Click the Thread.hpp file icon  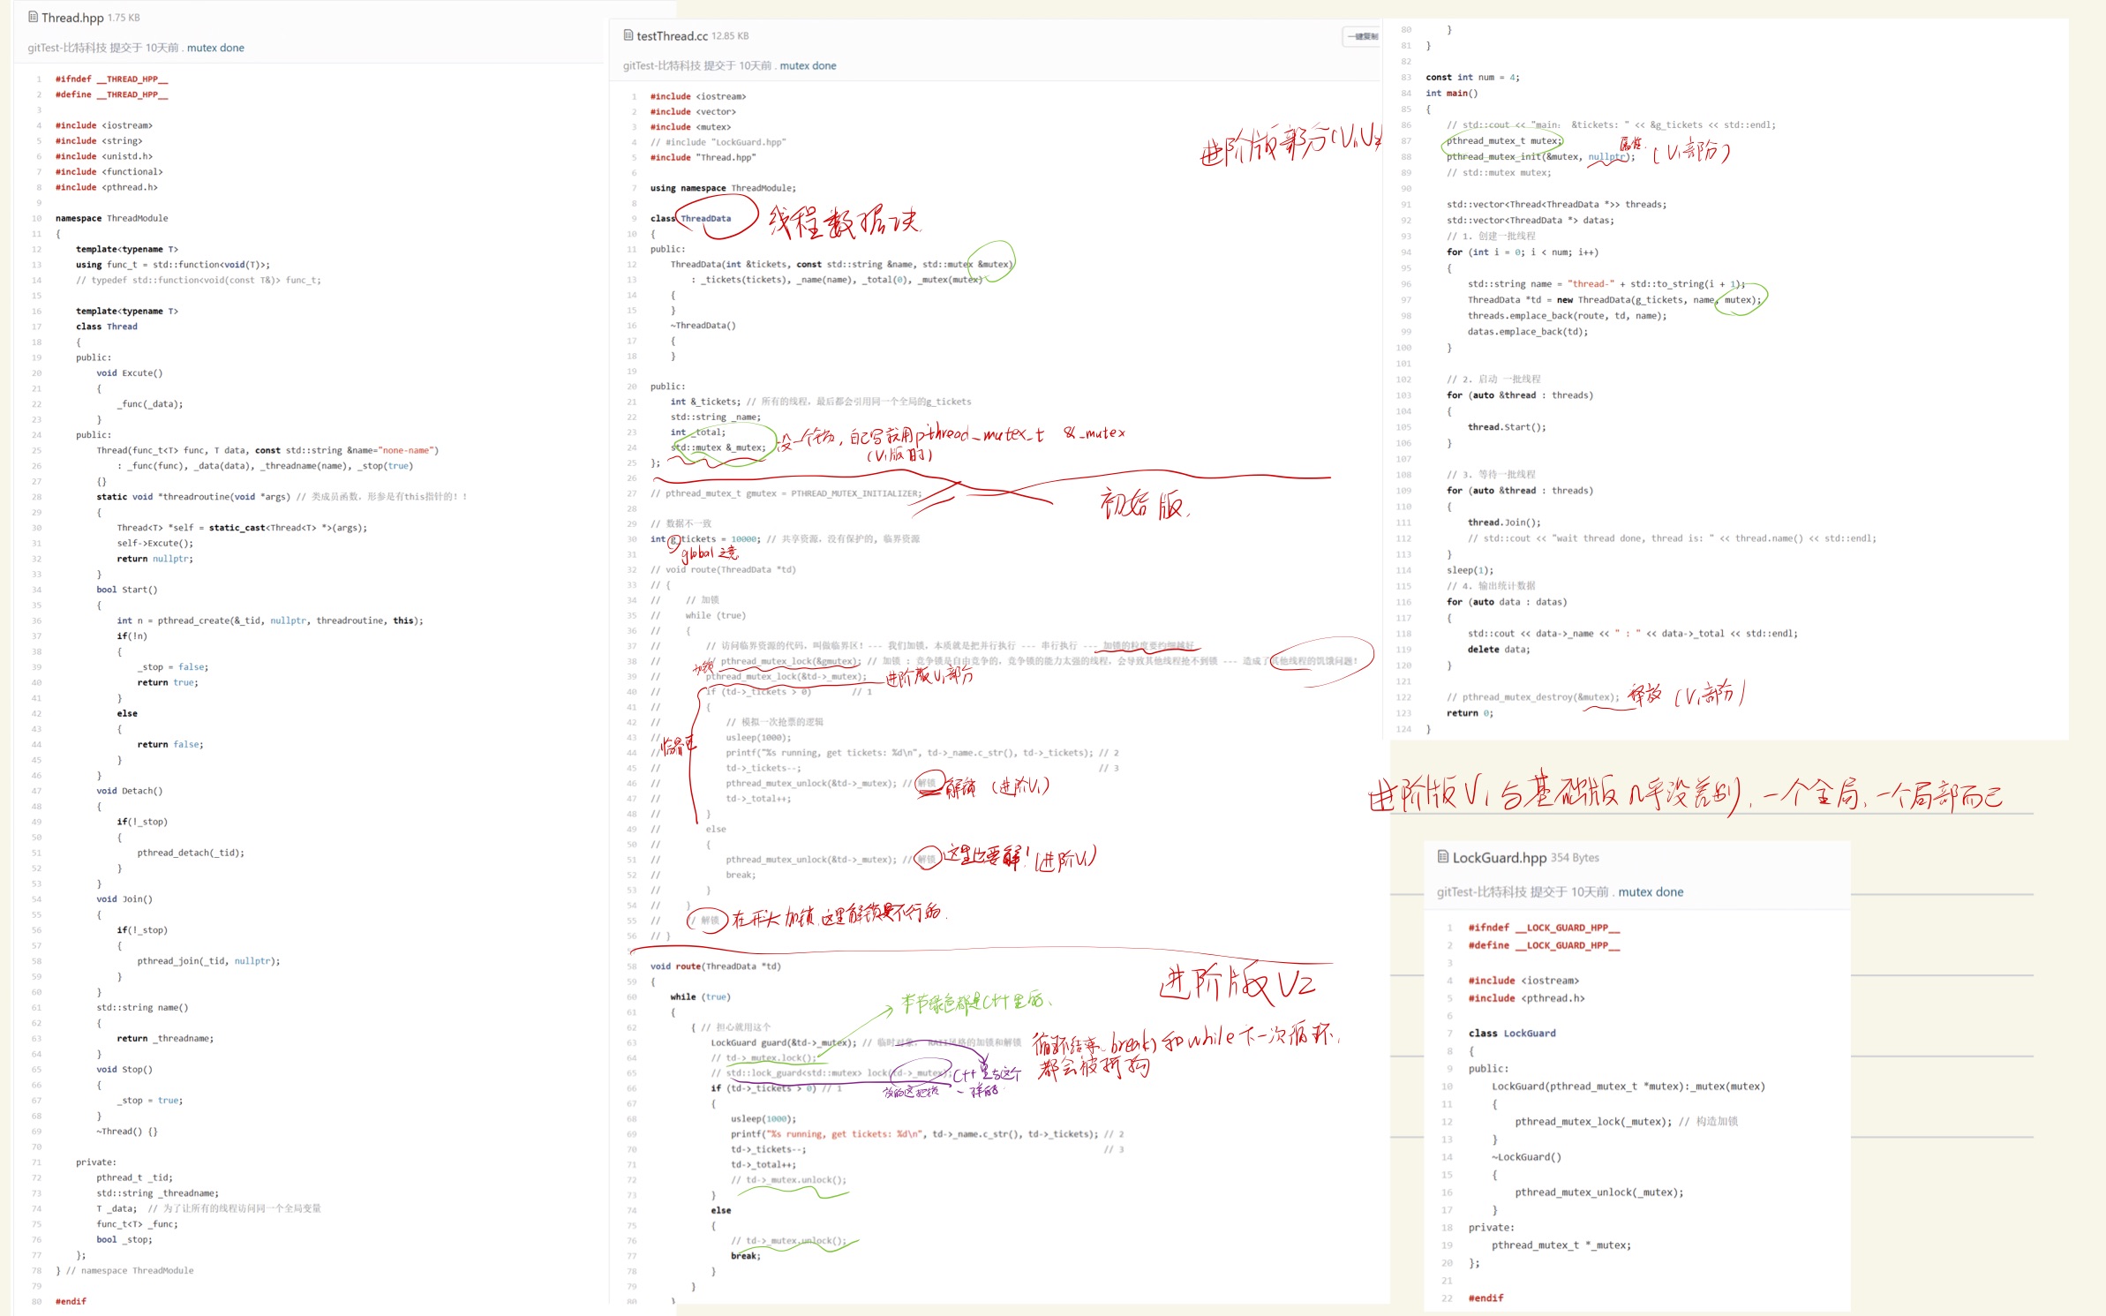click(x=33, y=17)
